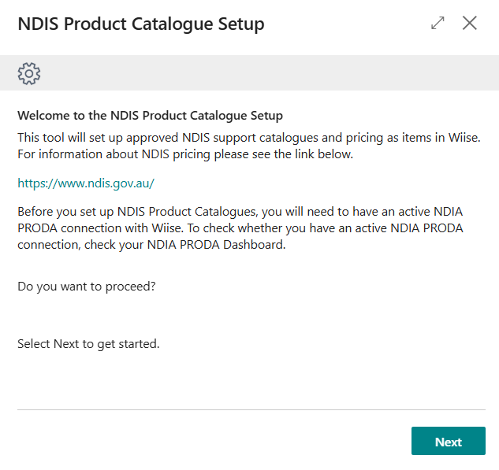Click the words 'Before you set up'
The height and width of the screenshot is (470, 499).
[x=65, y=212]
